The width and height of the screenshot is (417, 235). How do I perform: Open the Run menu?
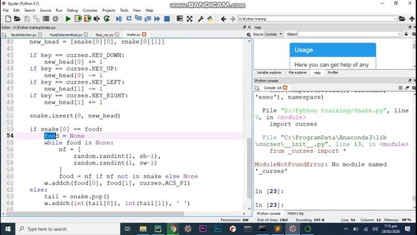tap(59, 10)
